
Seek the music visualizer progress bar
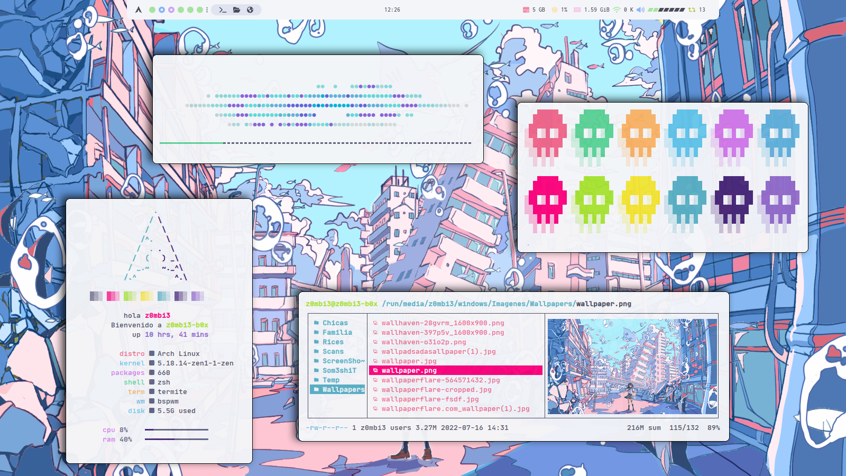pos(315,143)
